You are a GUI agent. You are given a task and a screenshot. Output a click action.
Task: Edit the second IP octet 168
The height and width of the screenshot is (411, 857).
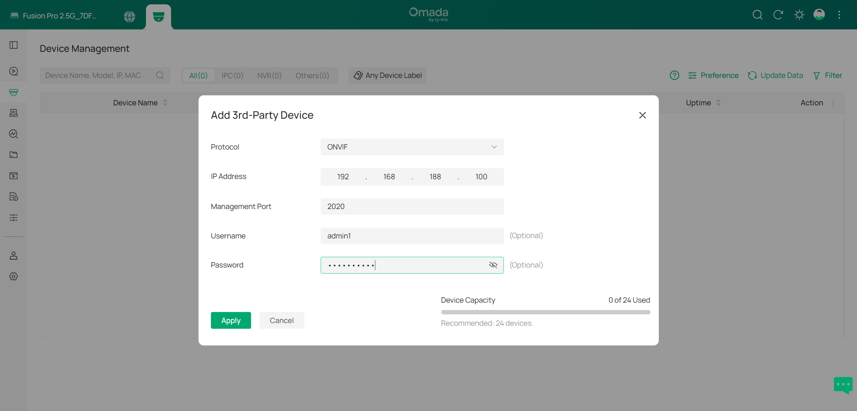click(389, 177)
